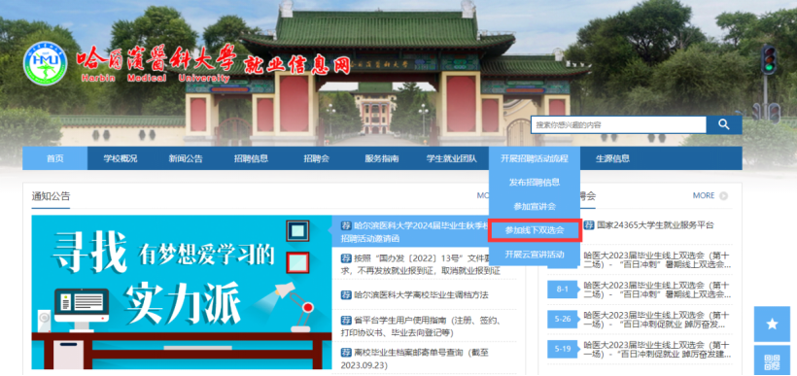Click 荐 badge beside 2024届毕业生秋季 notice
Viewport: 797px width, 376px height.
pyautogui.click(x=346, y=225)
